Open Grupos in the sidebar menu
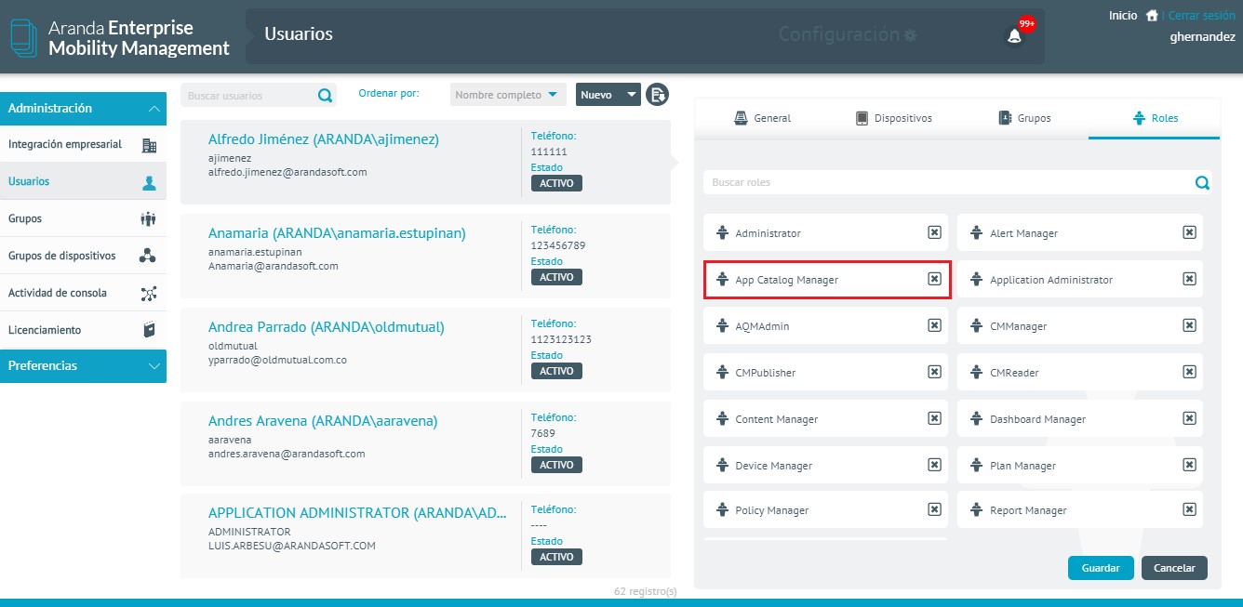Viewport: 1243px width, 607px height. tap(83, 218)
